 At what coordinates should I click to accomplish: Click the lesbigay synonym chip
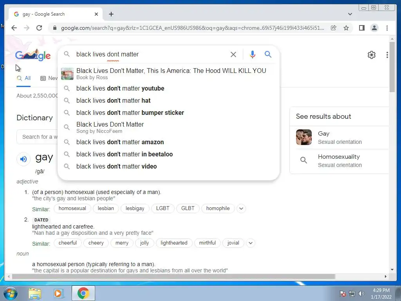click(x=135, y=209)
